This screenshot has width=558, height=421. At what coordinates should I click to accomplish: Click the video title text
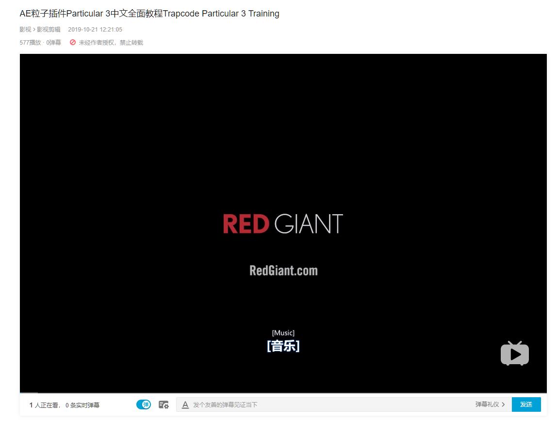(149, 14)
